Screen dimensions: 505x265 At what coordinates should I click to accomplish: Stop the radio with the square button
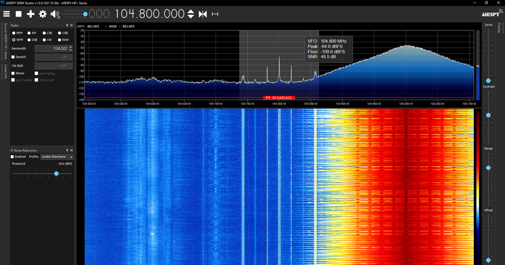[18, 14]
